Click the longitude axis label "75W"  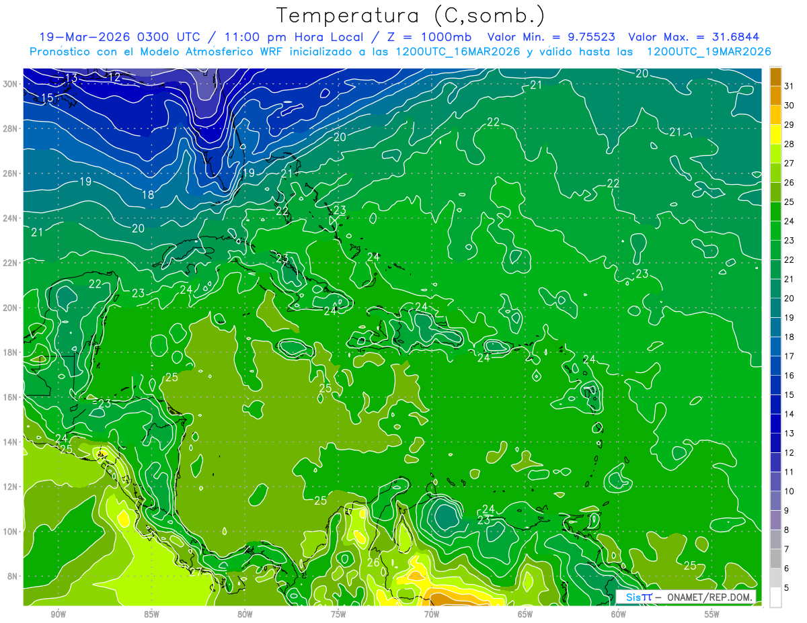[x=338, y=614]
